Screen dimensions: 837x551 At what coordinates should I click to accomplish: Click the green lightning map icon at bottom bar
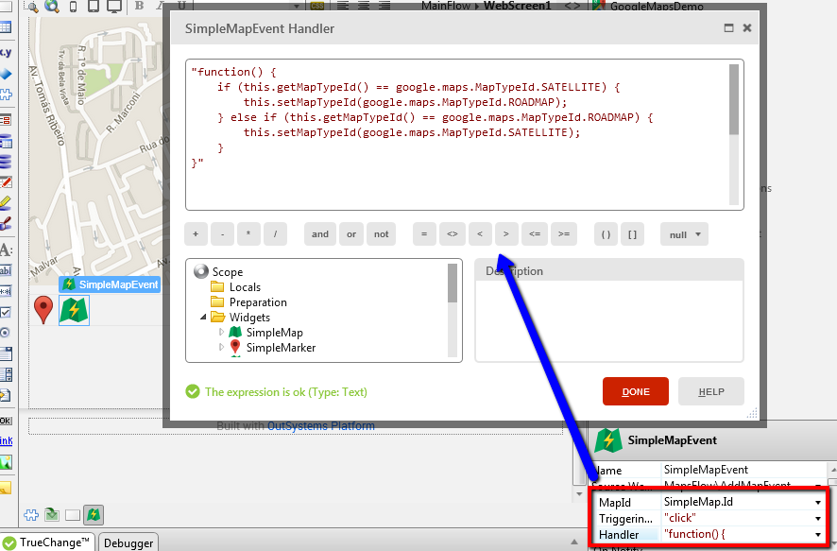94,515
